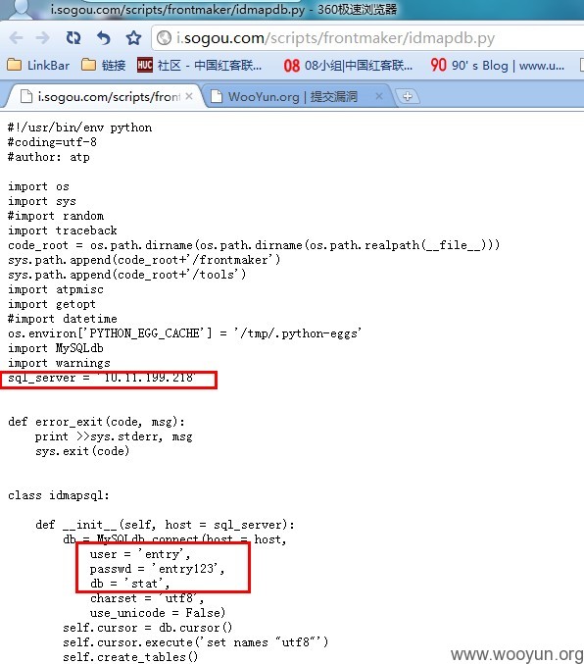584x664 pixels.
Task: Click 'def error_exit(code, msg):' line
Action: coord(96,422)
